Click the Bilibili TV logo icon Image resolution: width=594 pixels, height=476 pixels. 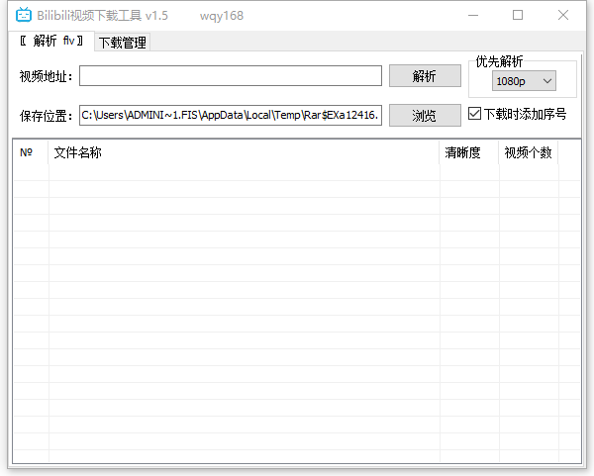click(24, 15)
